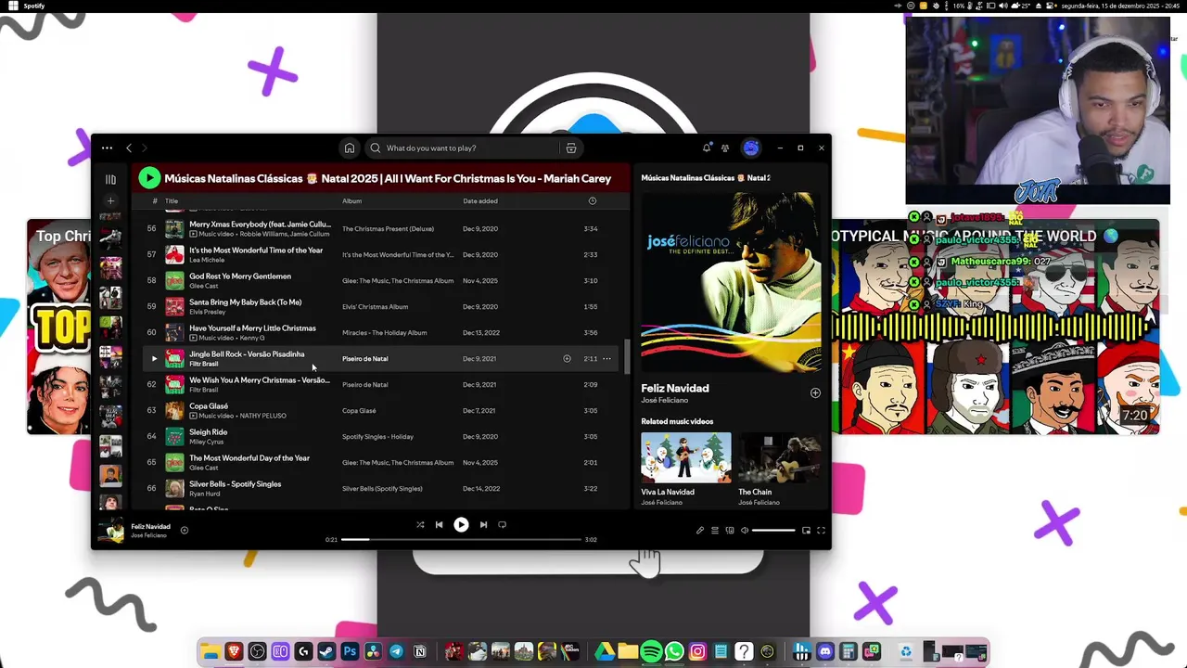Skip to previous track
This screenshot has height=668, width=1187.
pyautogui.click(x=440, y=525)
